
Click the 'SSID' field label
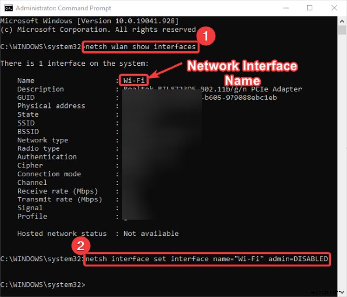pyautogui.click(x=26, y=123)
